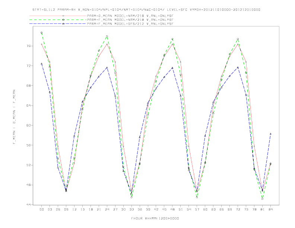Click the x-axis tick label 21
The image size is (295, 228).
coord(99,209)
